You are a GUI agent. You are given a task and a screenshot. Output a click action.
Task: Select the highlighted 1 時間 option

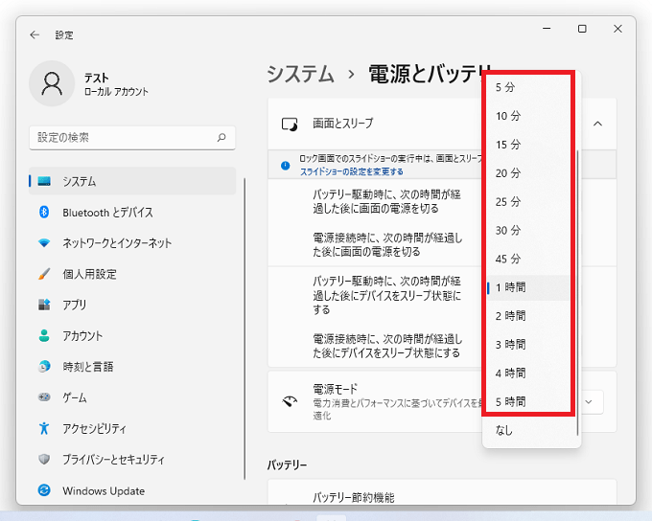point(527,287)
